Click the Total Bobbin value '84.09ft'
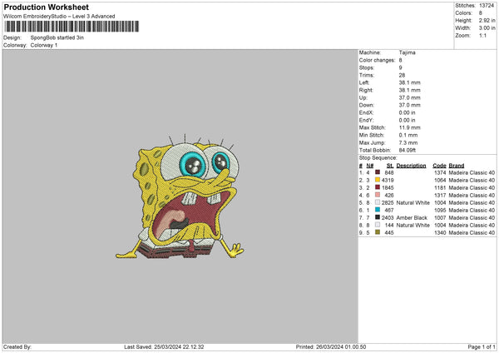The image size is (499, 353). pyautogui.click(x=408, y=150)
